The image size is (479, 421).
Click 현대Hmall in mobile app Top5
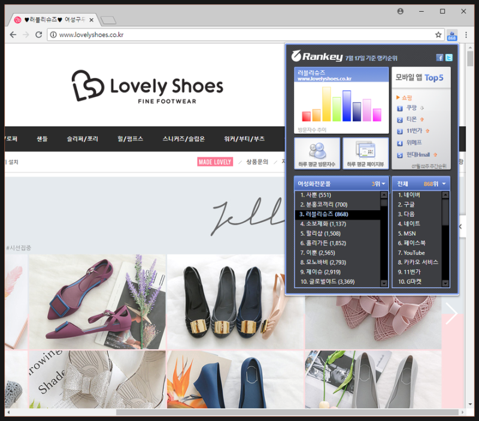[418, 155]
